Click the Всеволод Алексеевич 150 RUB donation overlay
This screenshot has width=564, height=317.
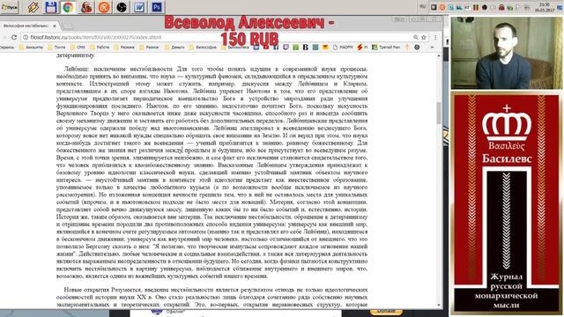[249, 31]
